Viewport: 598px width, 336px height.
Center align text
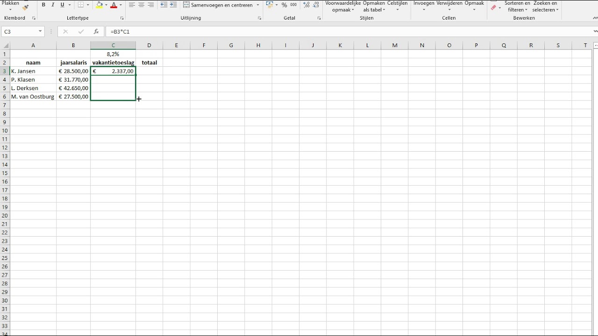click(x=141, y=5)
